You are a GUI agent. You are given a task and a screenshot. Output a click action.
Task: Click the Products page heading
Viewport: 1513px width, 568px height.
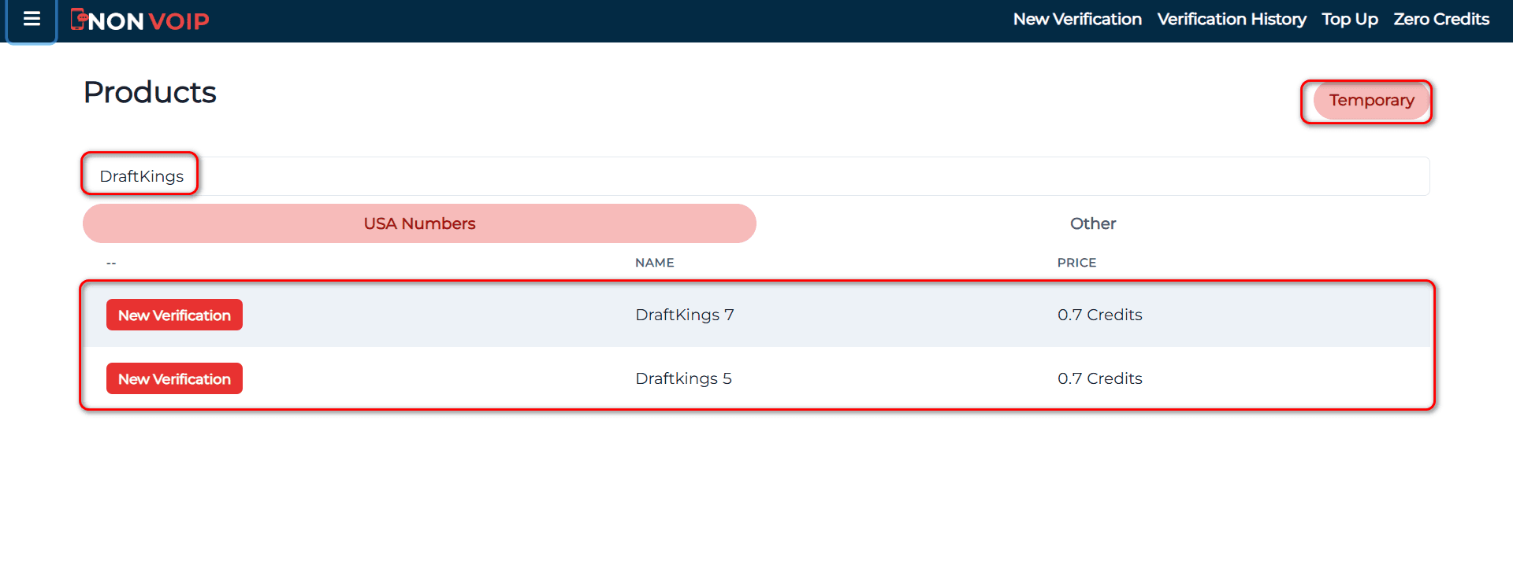tap(150, 93)
